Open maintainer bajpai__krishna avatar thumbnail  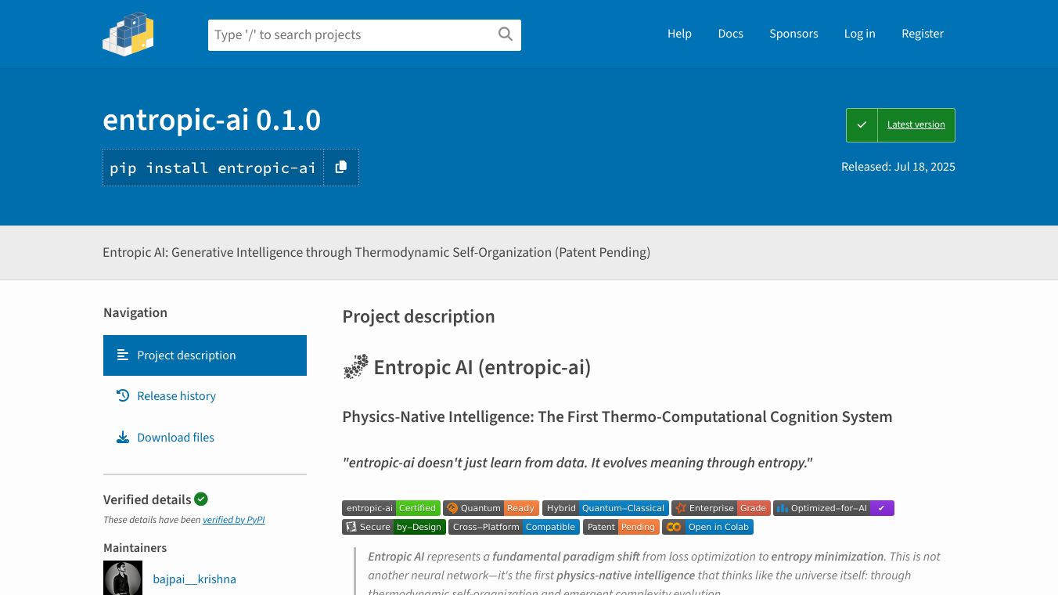(123, 579)
